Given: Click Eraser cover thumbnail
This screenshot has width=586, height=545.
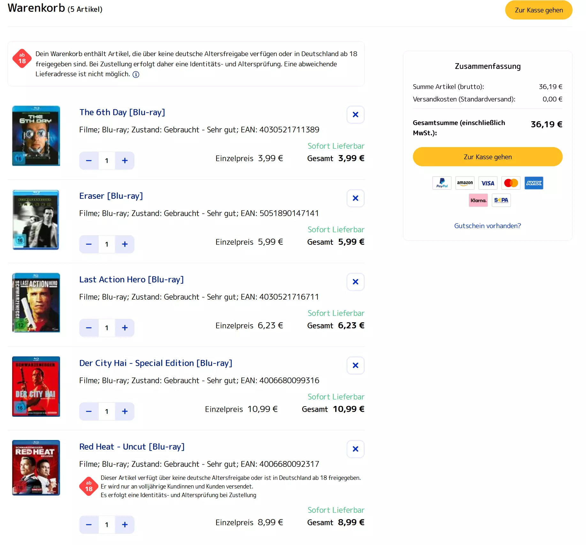Looking at the screenshot, I should [36, 220].
